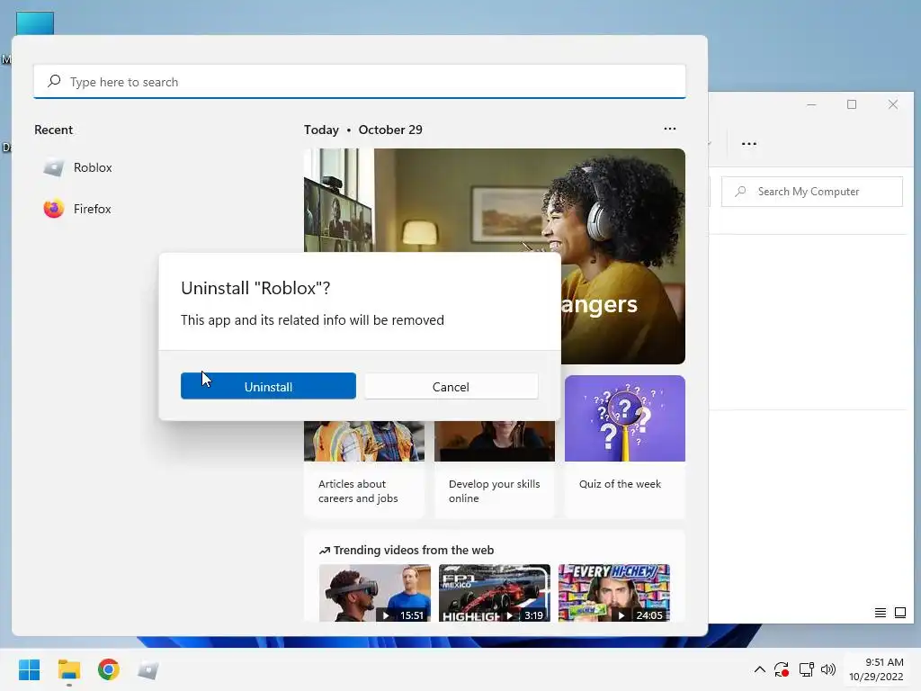The height and width of the screenshot is (691, 921).
Task: Open 'Quiz of the week' card
Action: tap(625, 446)
